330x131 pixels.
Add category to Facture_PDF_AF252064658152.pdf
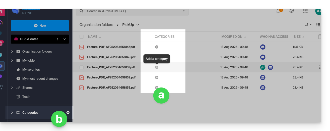[x=157, y=77]
